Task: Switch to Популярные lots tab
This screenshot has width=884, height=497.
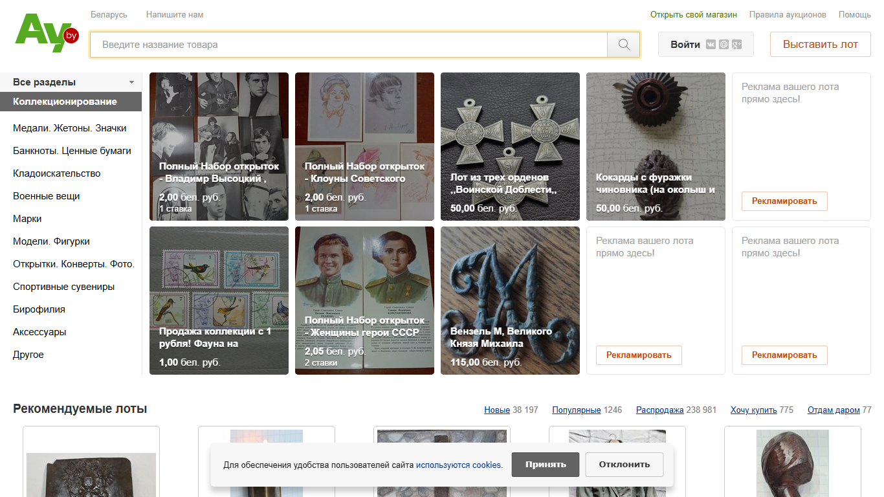Action: pos(577,410)
